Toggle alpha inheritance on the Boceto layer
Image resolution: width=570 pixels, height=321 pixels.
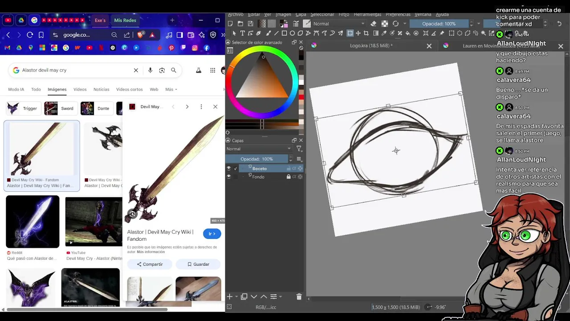point(294,169)
